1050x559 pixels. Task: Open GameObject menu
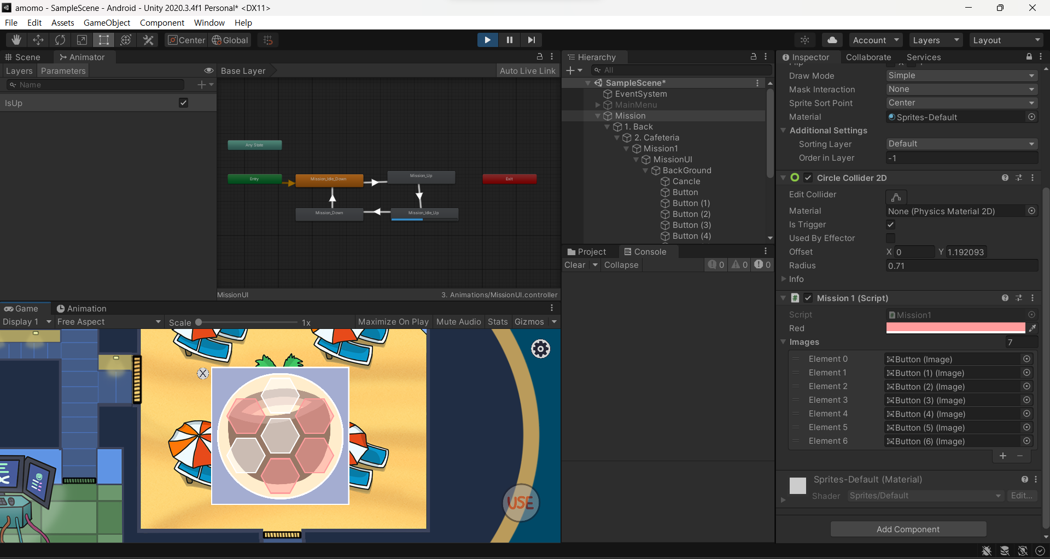[107, 22]
